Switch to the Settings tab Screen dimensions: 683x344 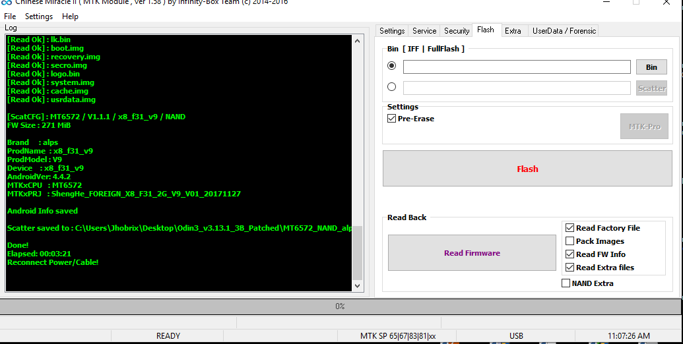[x=392, y=31]
